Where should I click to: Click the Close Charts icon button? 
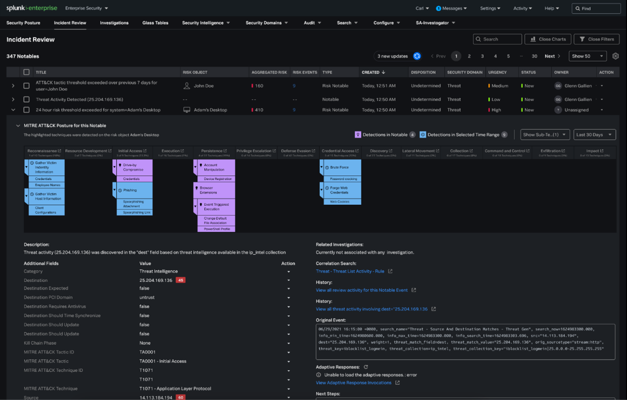[x=535, y=39]
